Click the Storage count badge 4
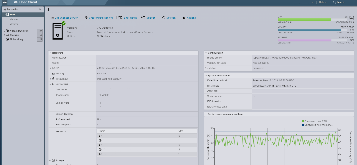 coord(40,35)
